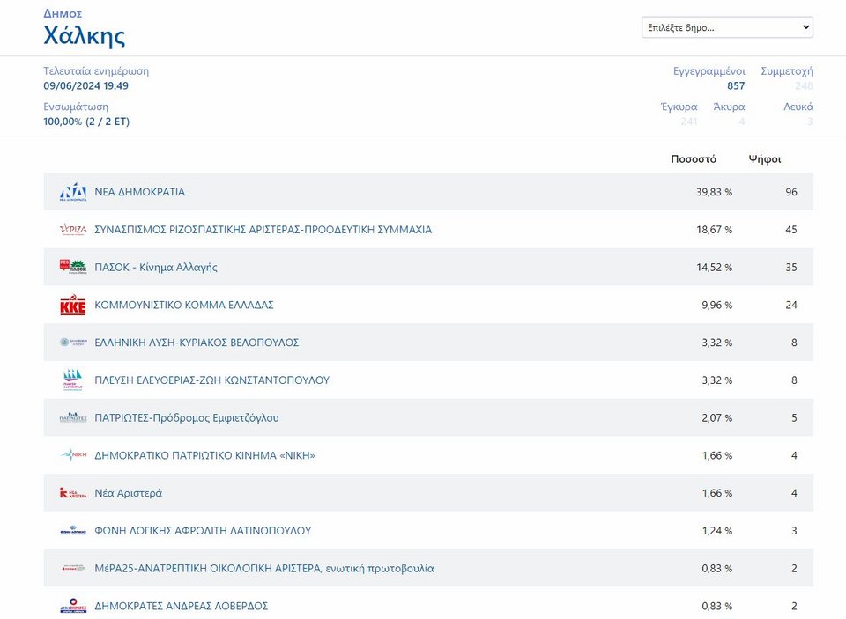Open the ΕΛΛΗΝΙΚΗ ΛΥΣΗ-ΚΥΡΙΑΚΟΣ ΒΕΛΟΠΟΥΛΟΣ name link
This screenshot has width=846, height=619.
click(x=197, y=343)
